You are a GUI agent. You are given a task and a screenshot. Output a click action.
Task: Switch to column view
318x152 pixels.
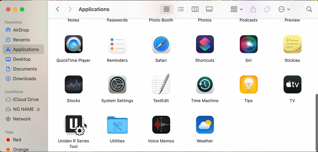(x=195, y=9)
